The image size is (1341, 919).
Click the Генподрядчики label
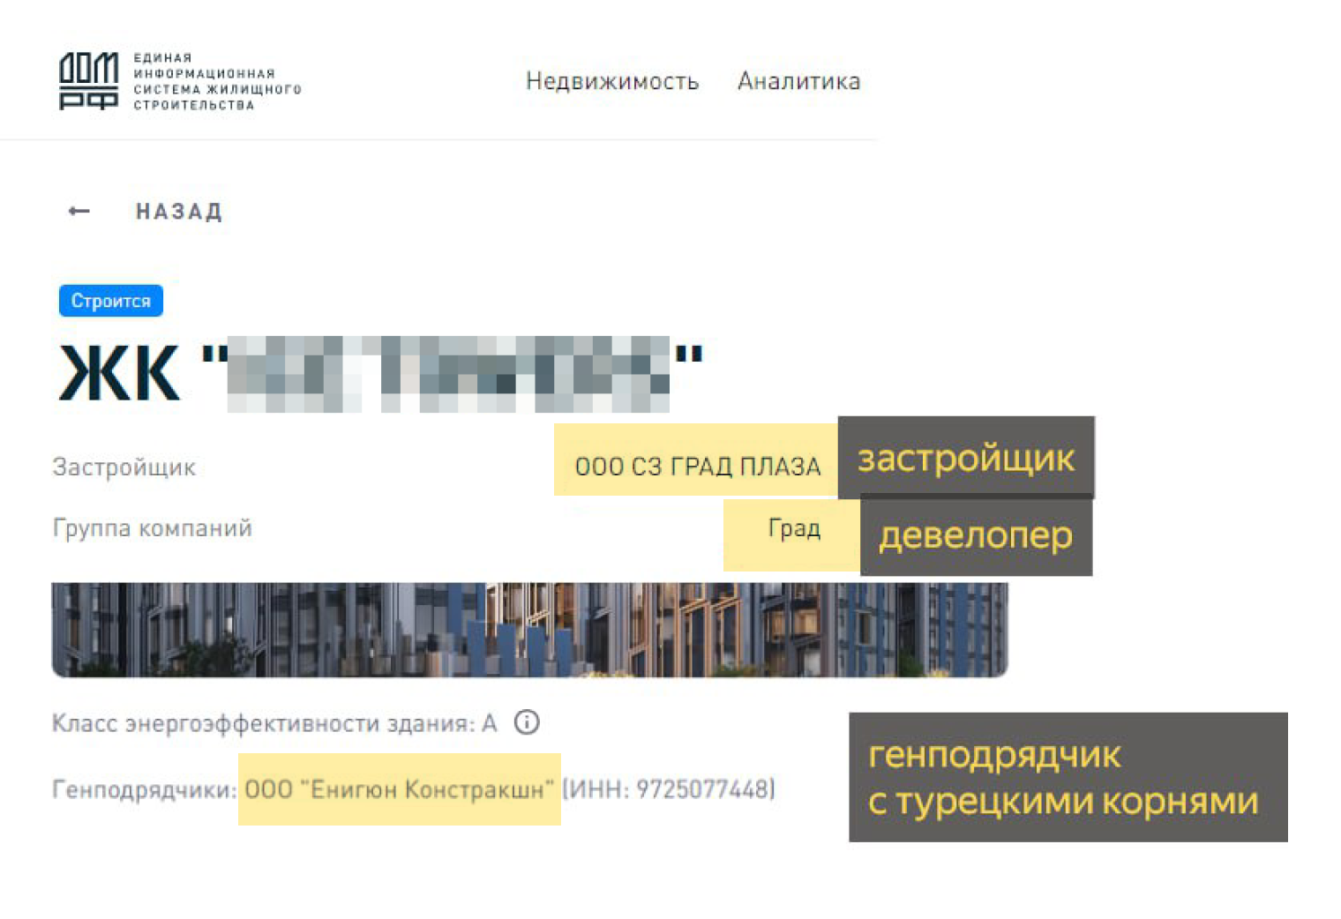click(144, 788)
